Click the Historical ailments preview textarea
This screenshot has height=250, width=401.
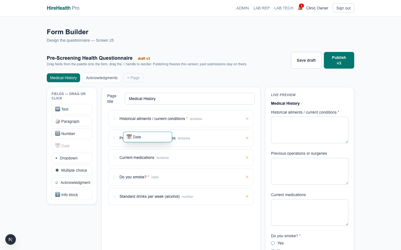(310, 130)
